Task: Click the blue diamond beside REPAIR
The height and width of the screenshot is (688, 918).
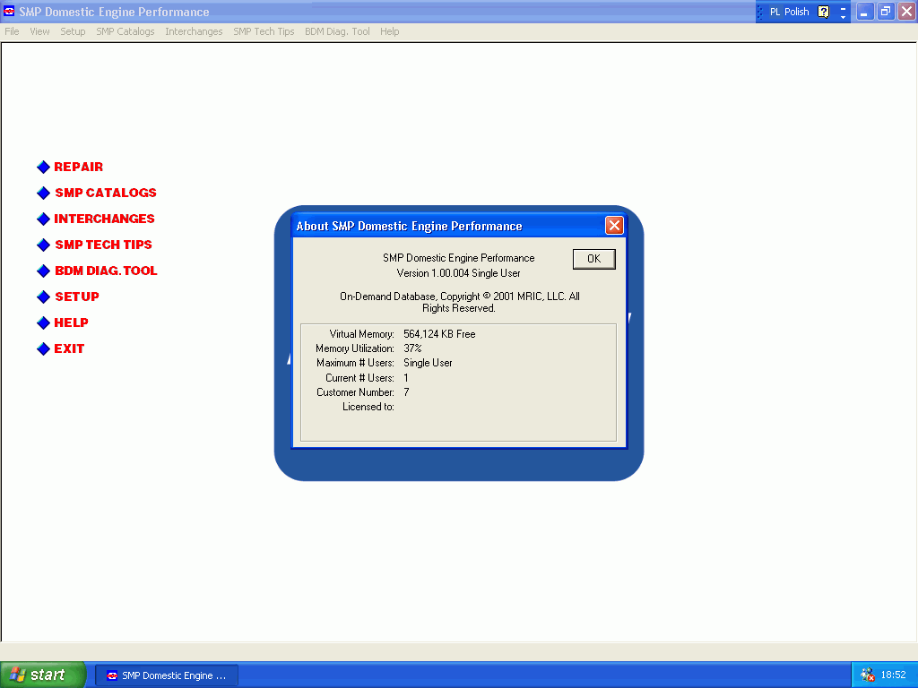Action: click(43, 168)
